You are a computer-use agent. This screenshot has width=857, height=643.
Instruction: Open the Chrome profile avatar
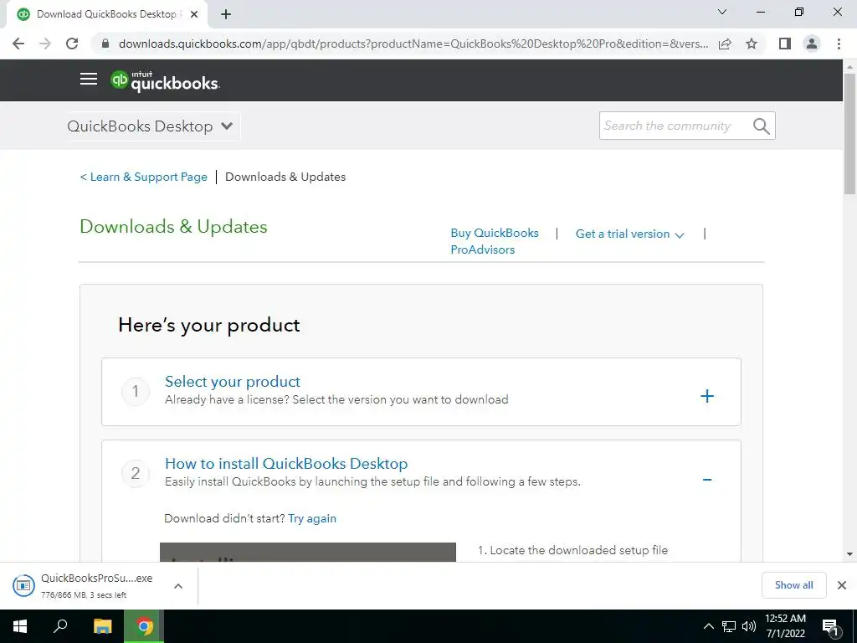click(x=812, y=44)
